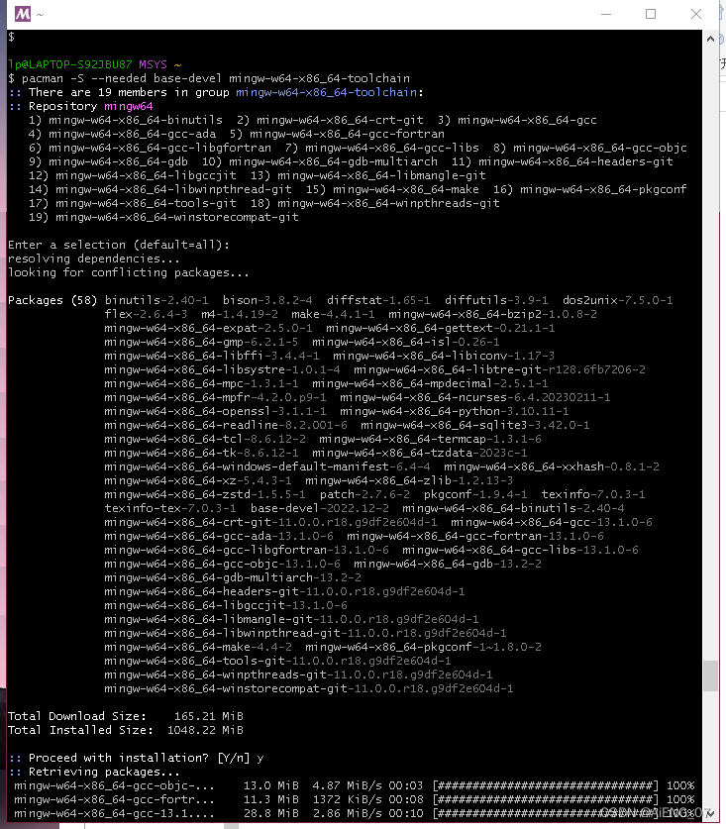Click 'Proceed with installation? [Y/n]' prompt

[x=139, y=758]
